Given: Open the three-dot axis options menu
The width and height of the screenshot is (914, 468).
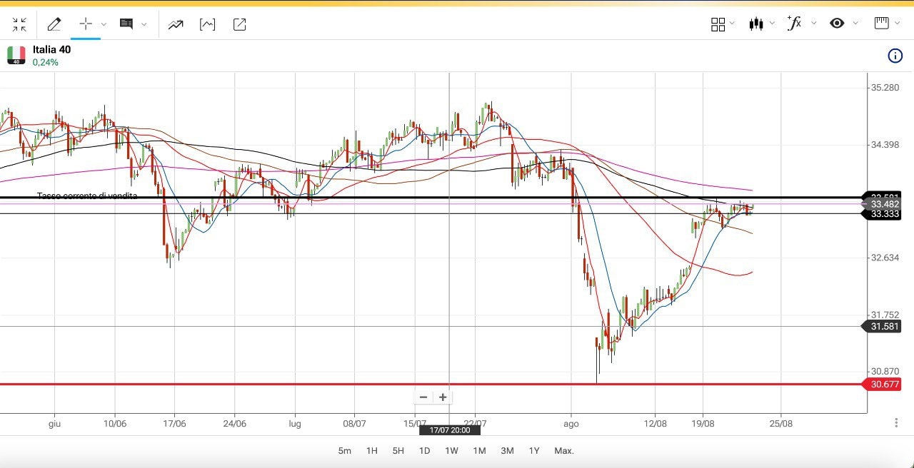Looking at the screenshot, I should [x=896, y=423].
